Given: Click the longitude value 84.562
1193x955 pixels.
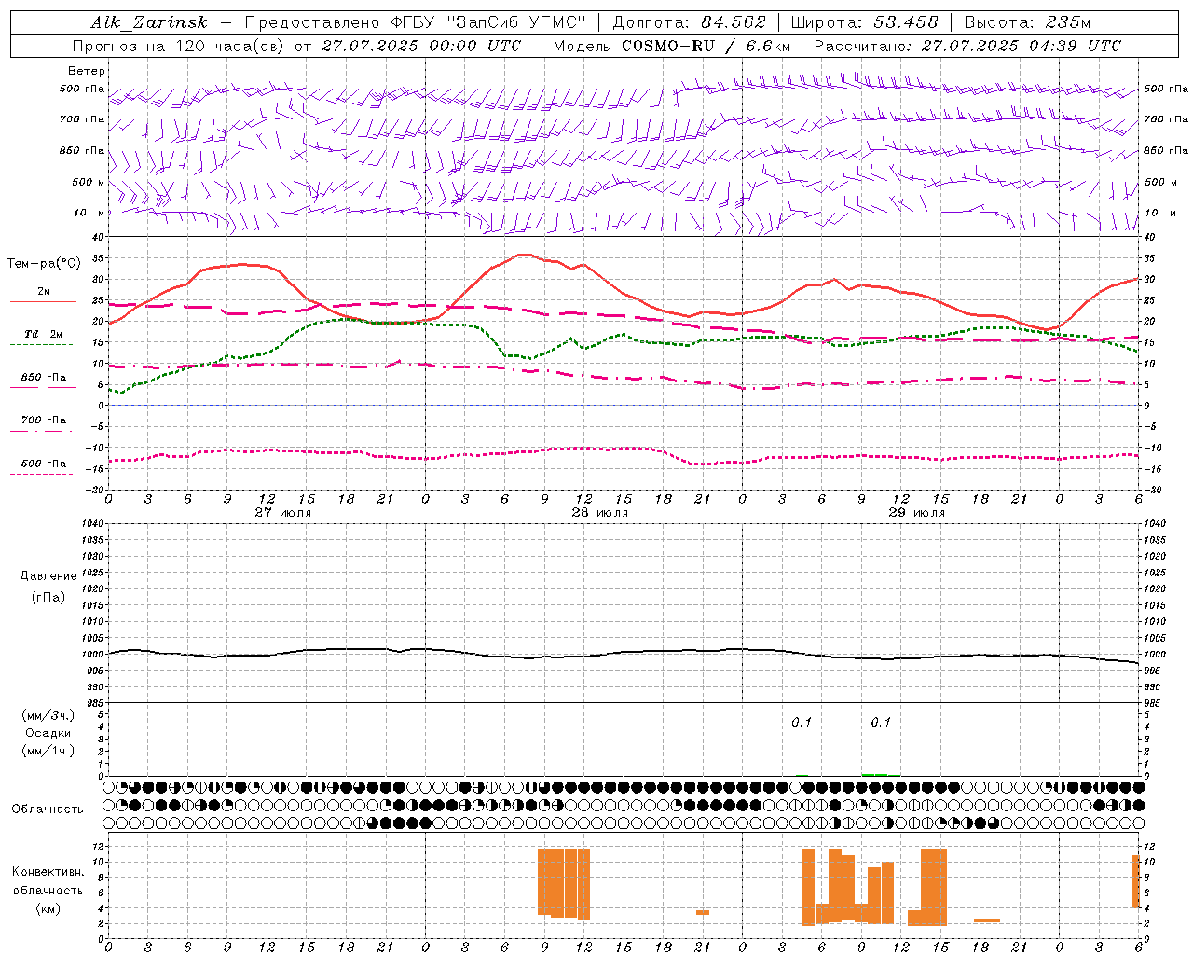Looking at the screenshot, I should (x=734, y=22).
